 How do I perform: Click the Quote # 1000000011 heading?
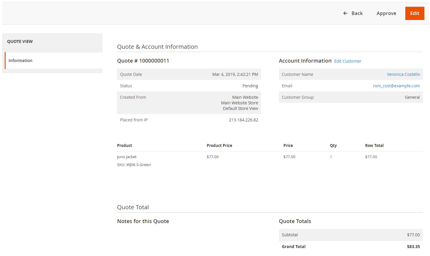tap(143, 61)
